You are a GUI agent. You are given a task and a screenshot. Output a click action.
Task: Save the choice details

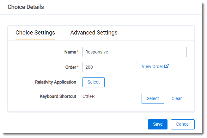click(x=158, y=124)
